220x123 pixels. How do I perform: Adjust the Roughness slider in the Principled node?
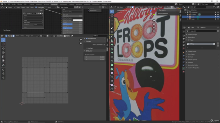pyautogui.click(x=73, y=28)
